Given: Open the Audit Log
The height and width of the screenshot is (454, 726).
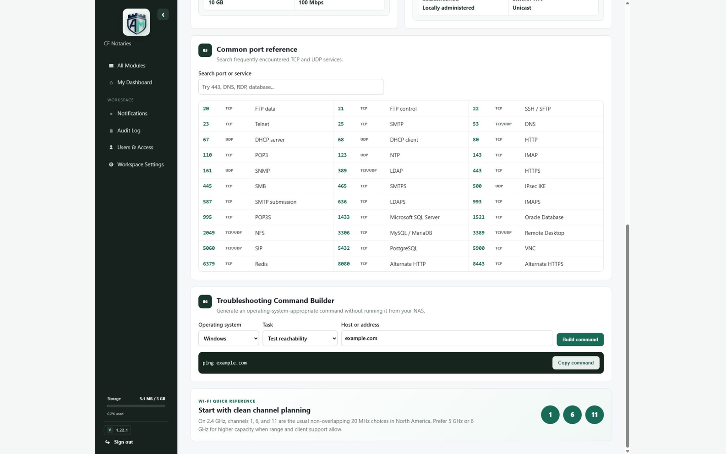Looking at the screenshot, I should point(136,131).
